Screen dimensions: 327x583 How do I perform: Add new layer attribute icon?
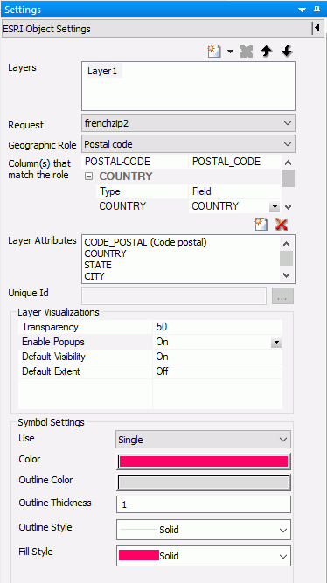[x=261, y=225]
